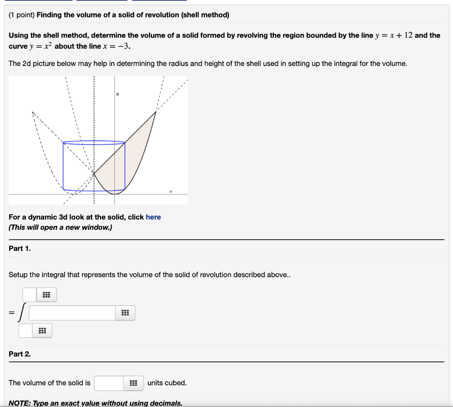Screen dimensions: 453x407
Task: Open the keypad icon above the integral sign
Action: click(46, 294)
